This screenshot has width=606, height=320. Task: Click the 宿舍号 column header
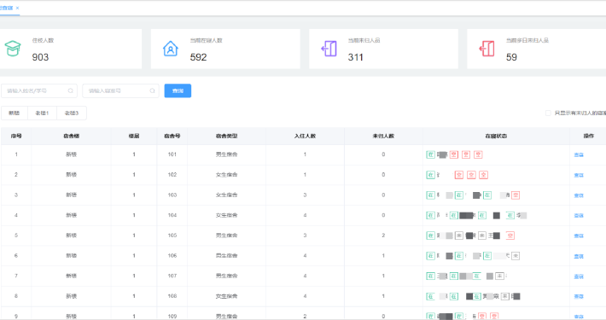(172, 136)
